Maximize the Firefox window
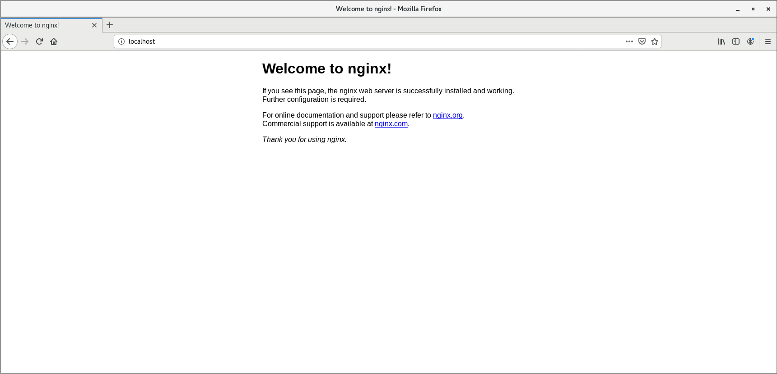This screenshot has height=374, width=777. (x=753, y=9)
